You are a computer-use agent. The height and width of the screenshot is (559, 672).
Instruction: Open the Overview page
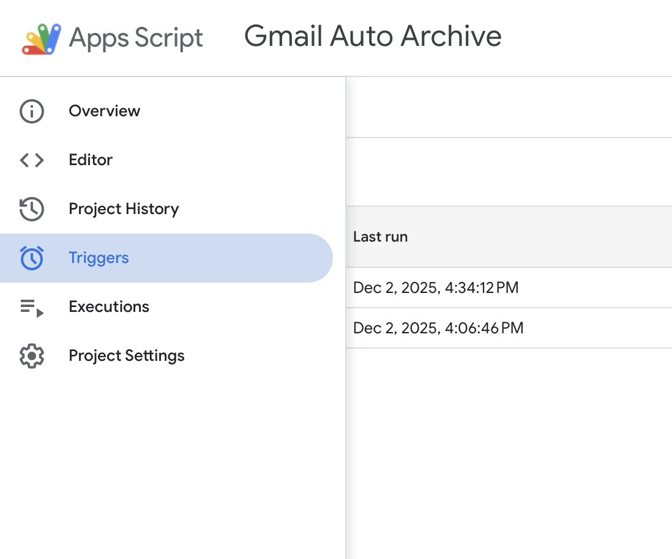(104, 111)
